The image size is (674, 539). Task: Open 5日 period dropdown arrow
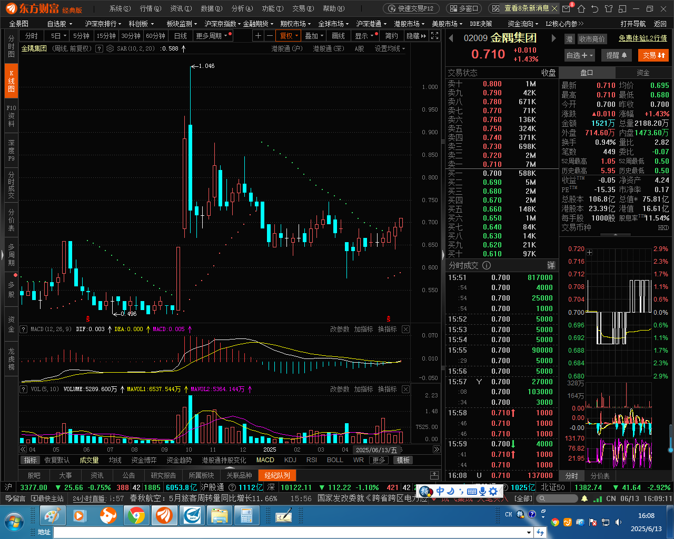(x=65, y=35)
